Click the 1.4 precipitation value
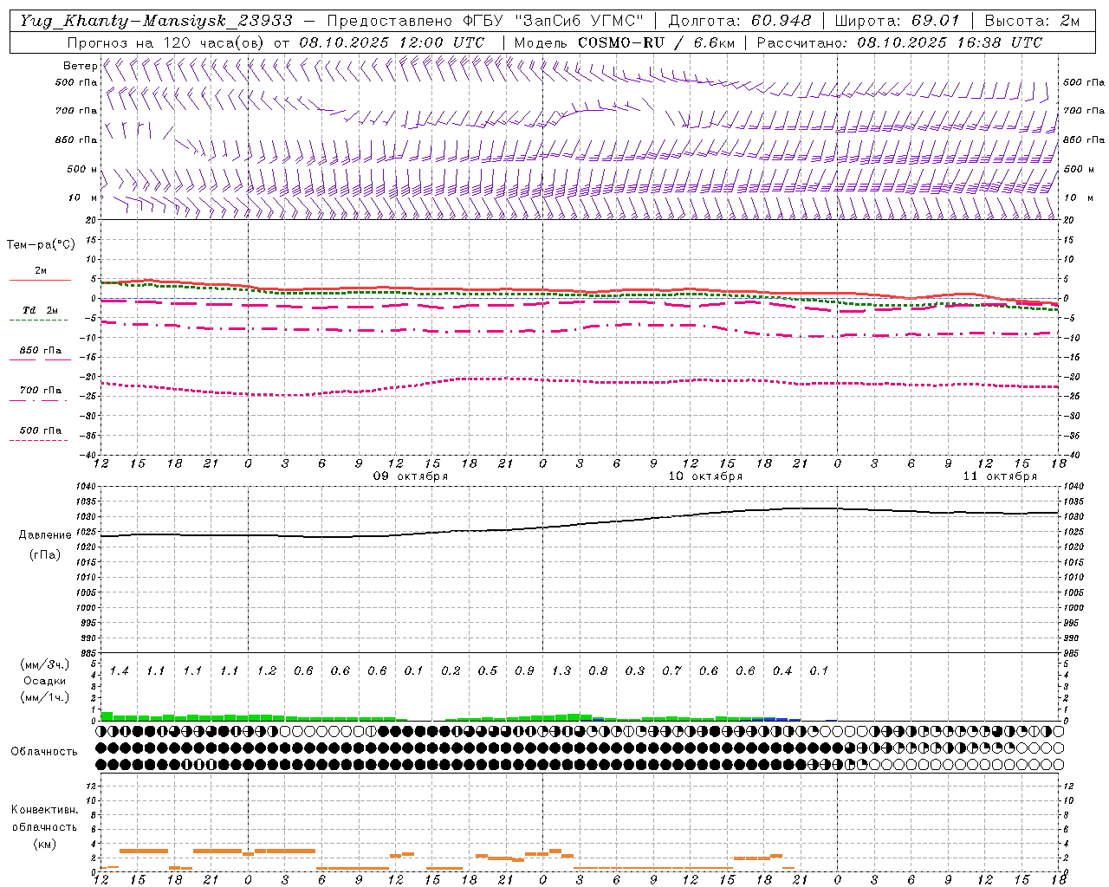Viewport: 1109px width, 887px height. [119, 671]
